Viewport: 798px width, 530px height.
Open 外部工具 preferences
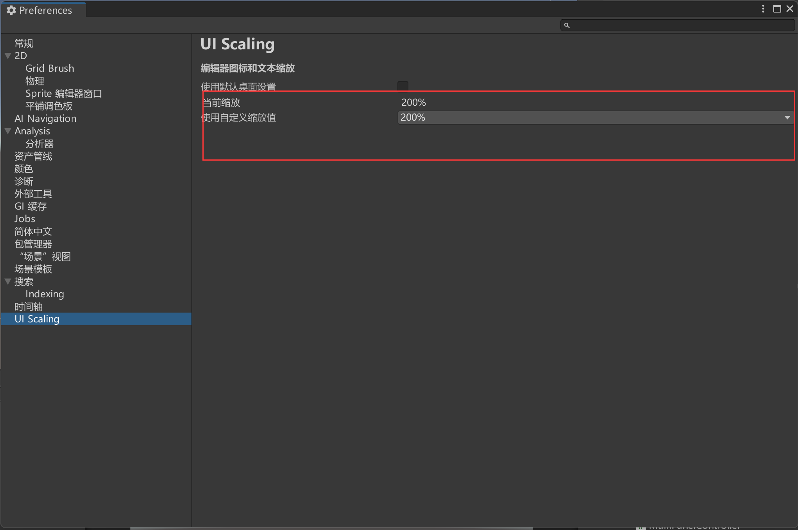33,194
